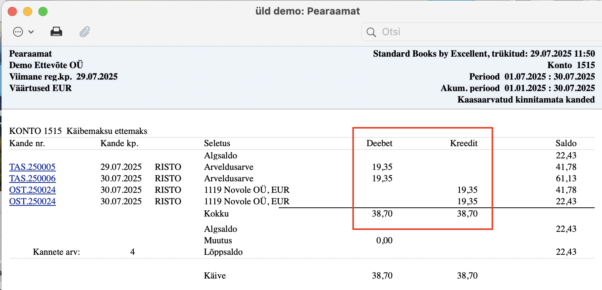Click the magnifying glass search icon
This screenshot has width=602, height=290.
point(371,32)
